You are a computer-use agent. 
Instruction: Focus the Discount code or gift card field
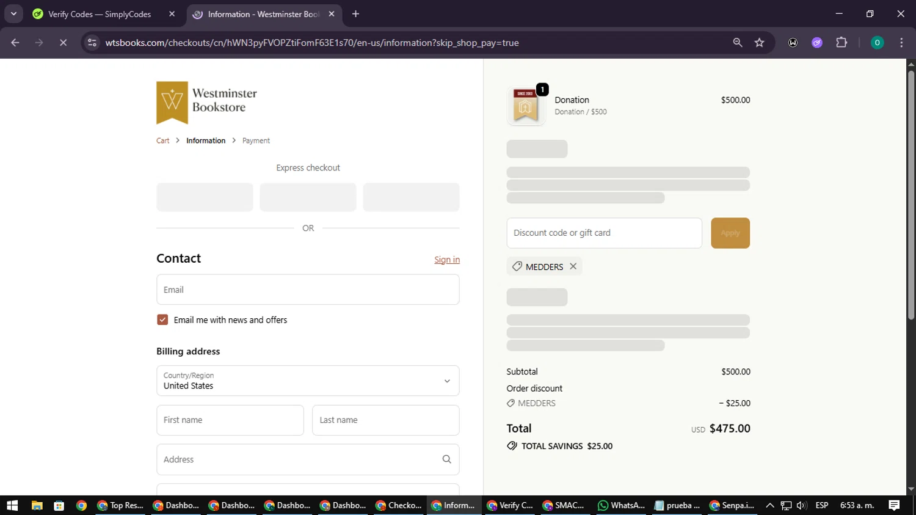pyautogui.click(x=604, y=233)
